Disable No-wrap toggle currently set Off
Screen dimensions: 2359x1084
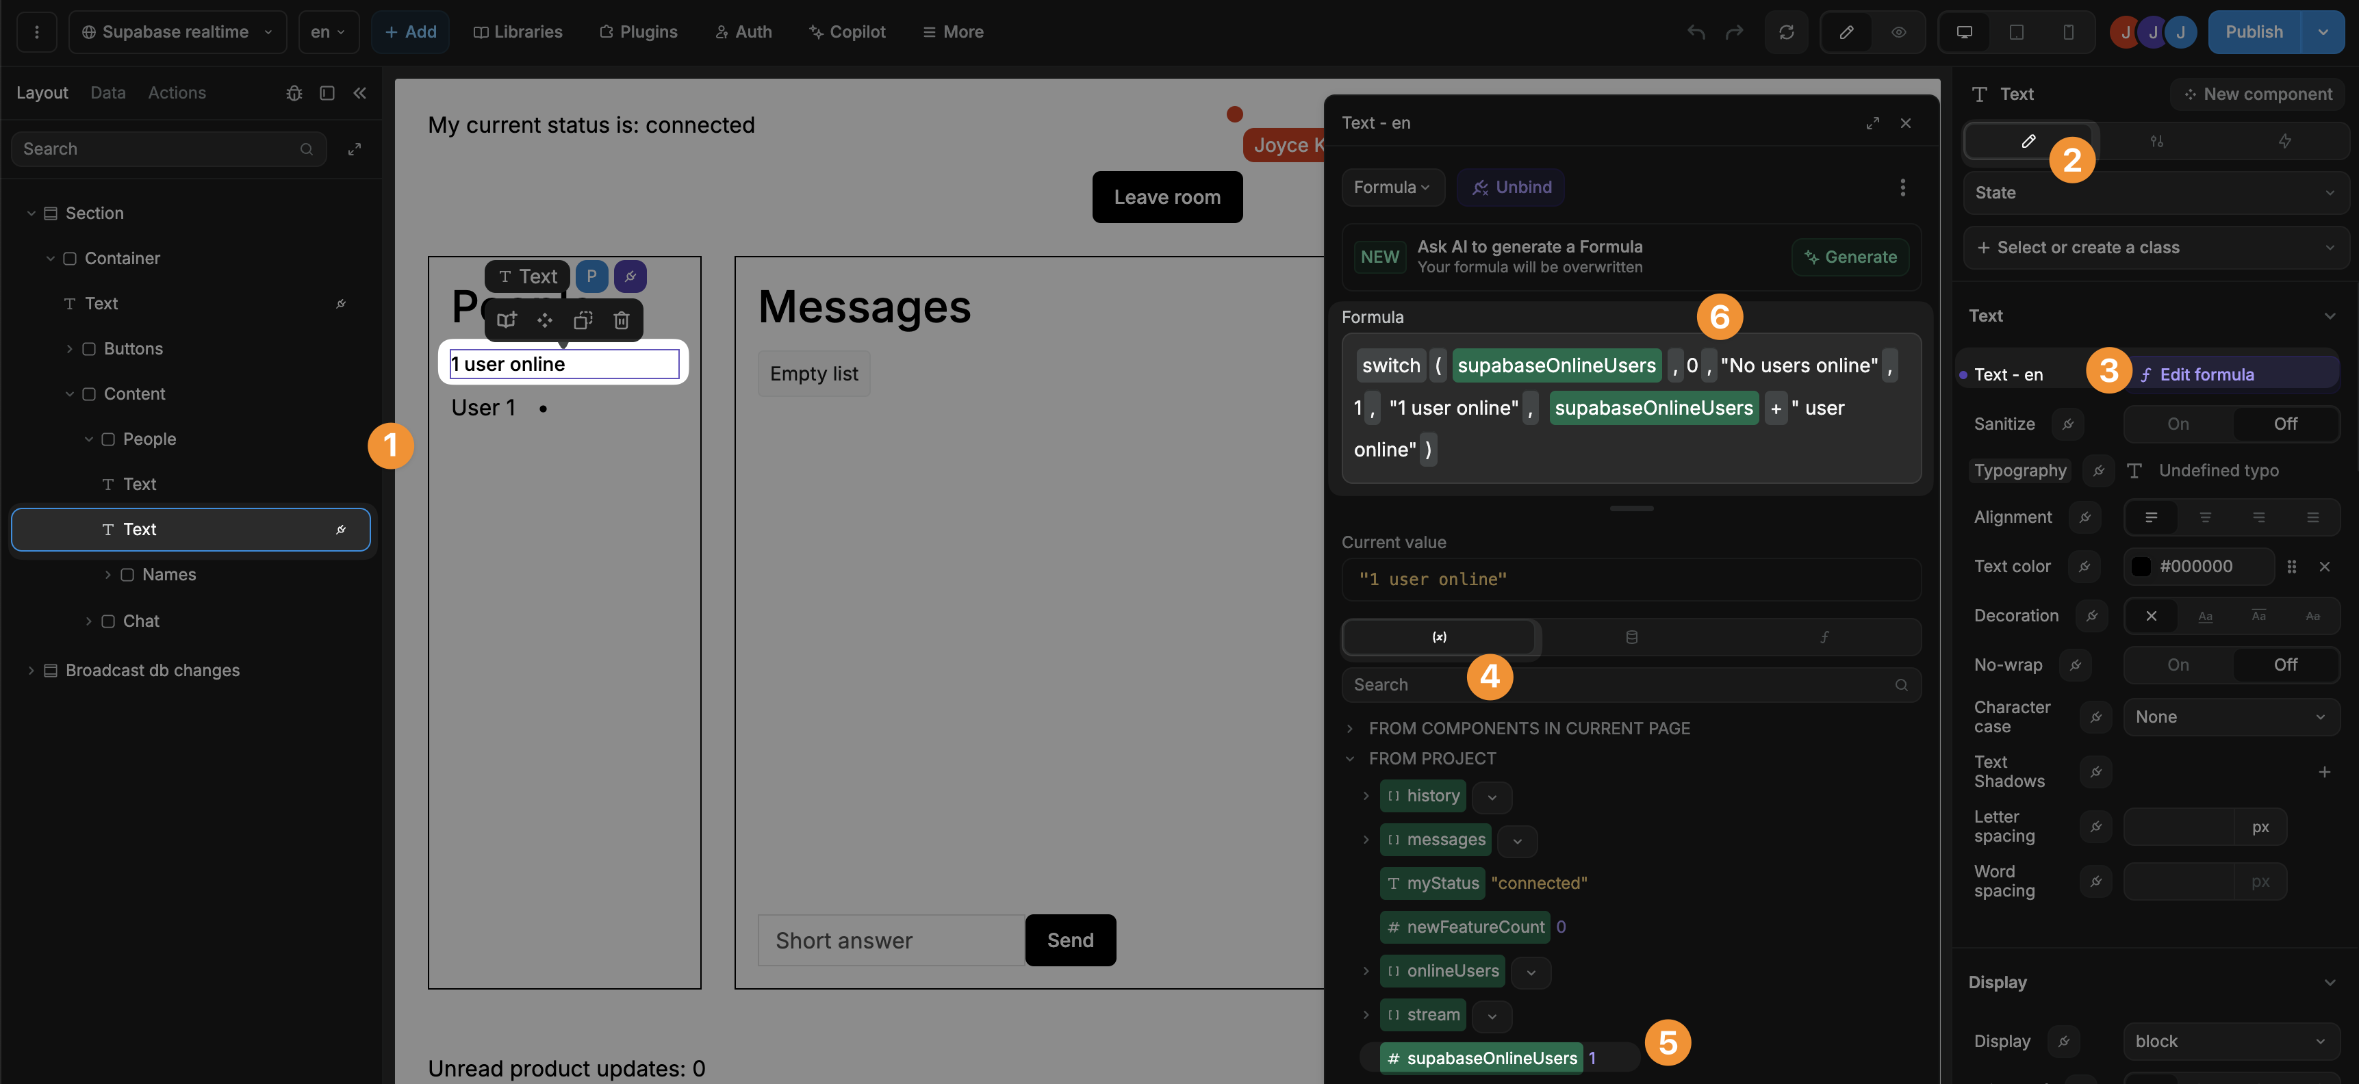coord(2284,663)
